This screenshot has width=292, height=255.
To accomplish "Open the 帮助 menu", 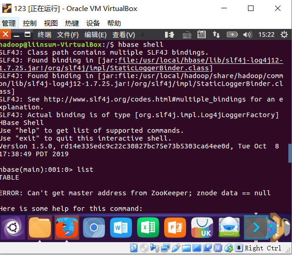I will 114,23.
